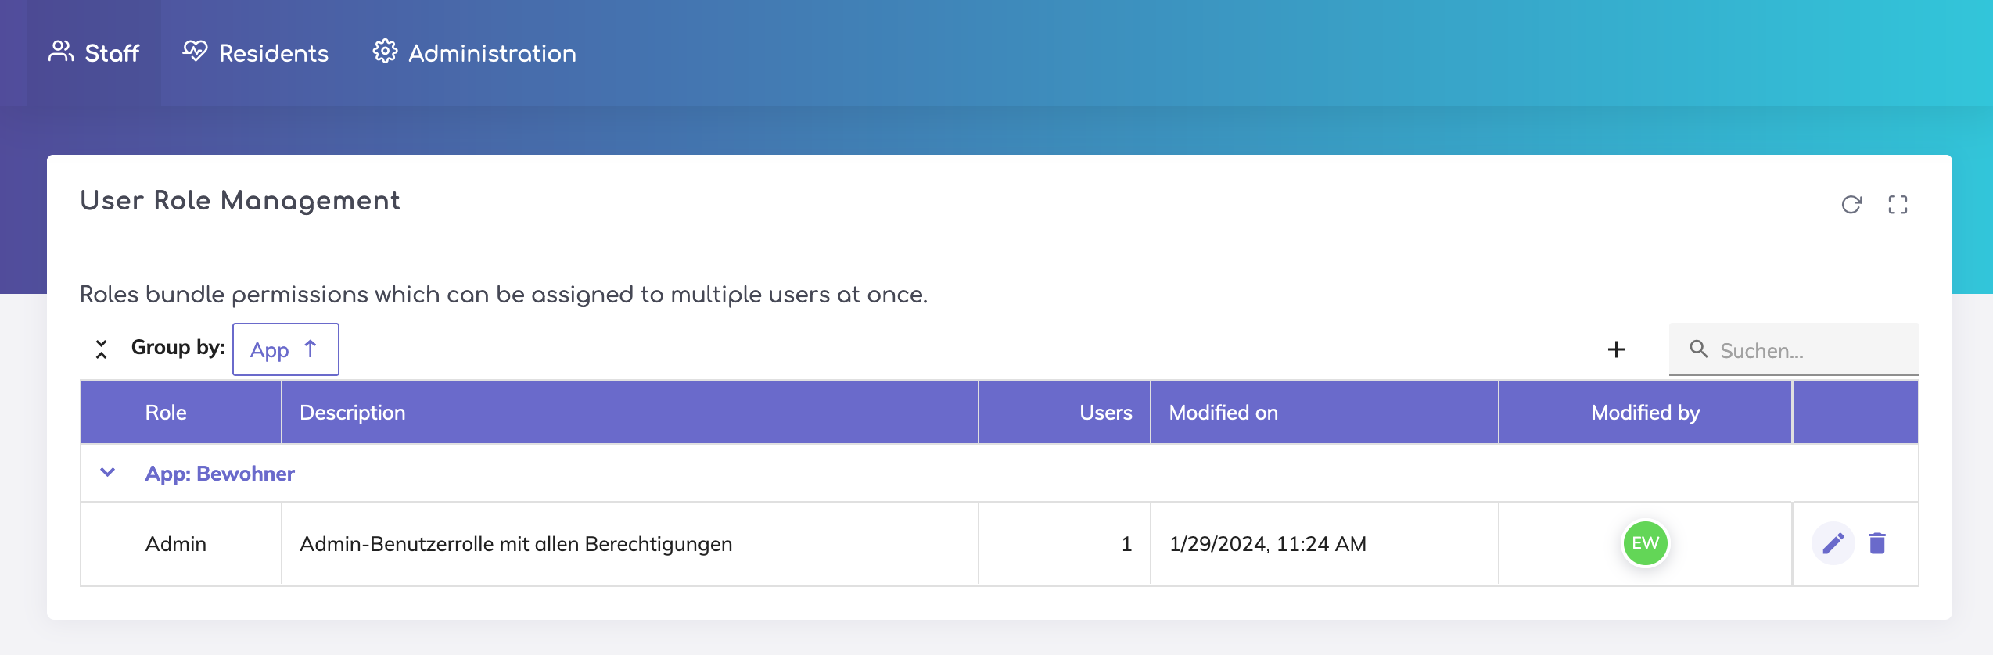
Task: Click the magnifier icon in the search box
Action: click(x=1698, y=349)
